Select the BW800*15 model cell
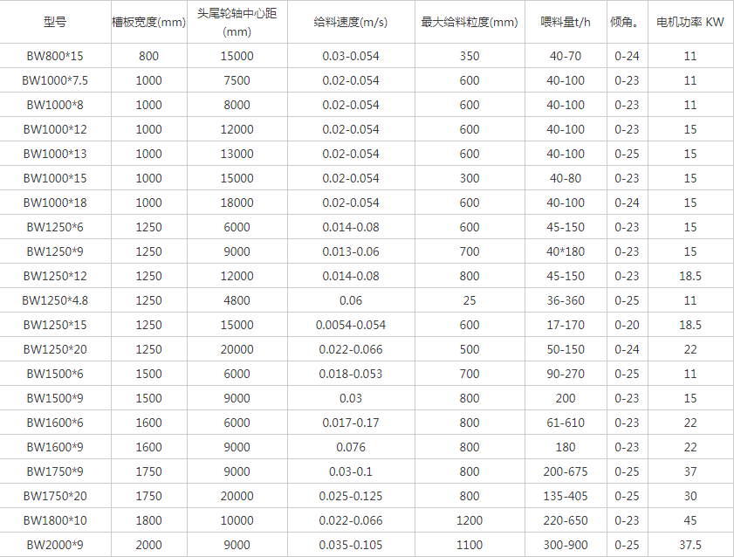 pyautogui.click(x=54, y=56)
